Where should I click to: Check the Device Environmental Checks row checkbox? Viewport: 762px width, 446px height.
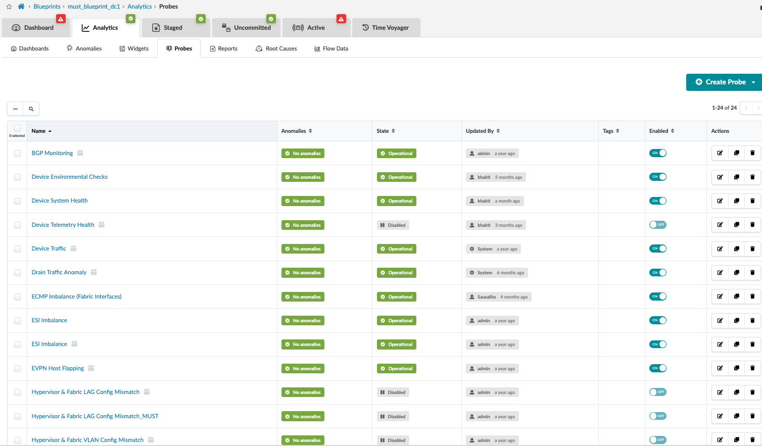click(18, 177)
